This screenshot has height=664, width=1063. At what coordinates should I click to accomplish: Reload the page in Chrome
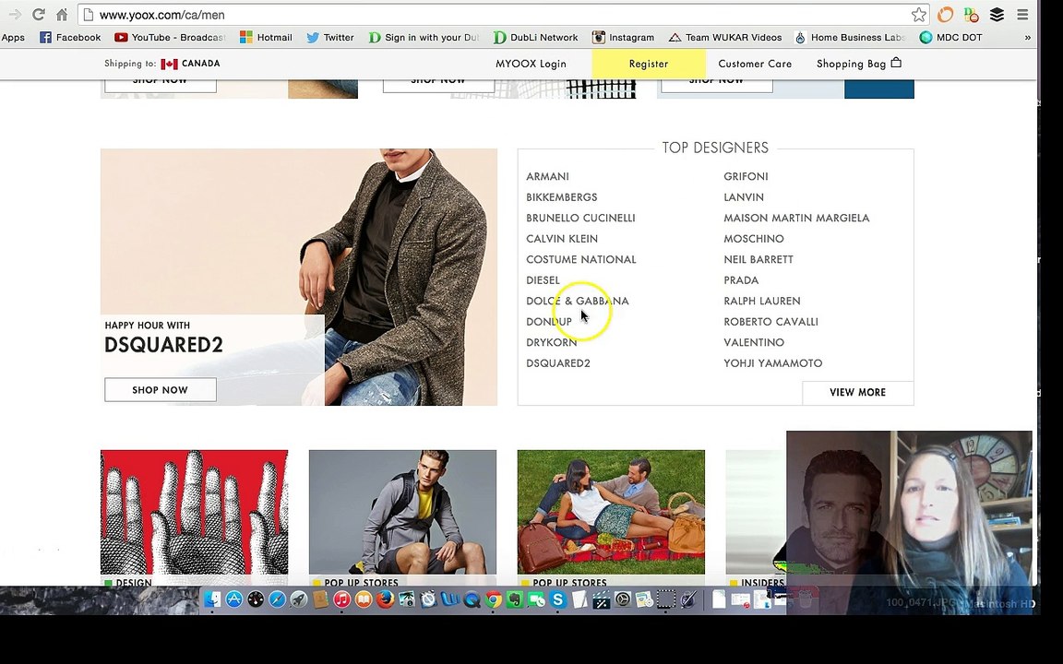point(39,14)
